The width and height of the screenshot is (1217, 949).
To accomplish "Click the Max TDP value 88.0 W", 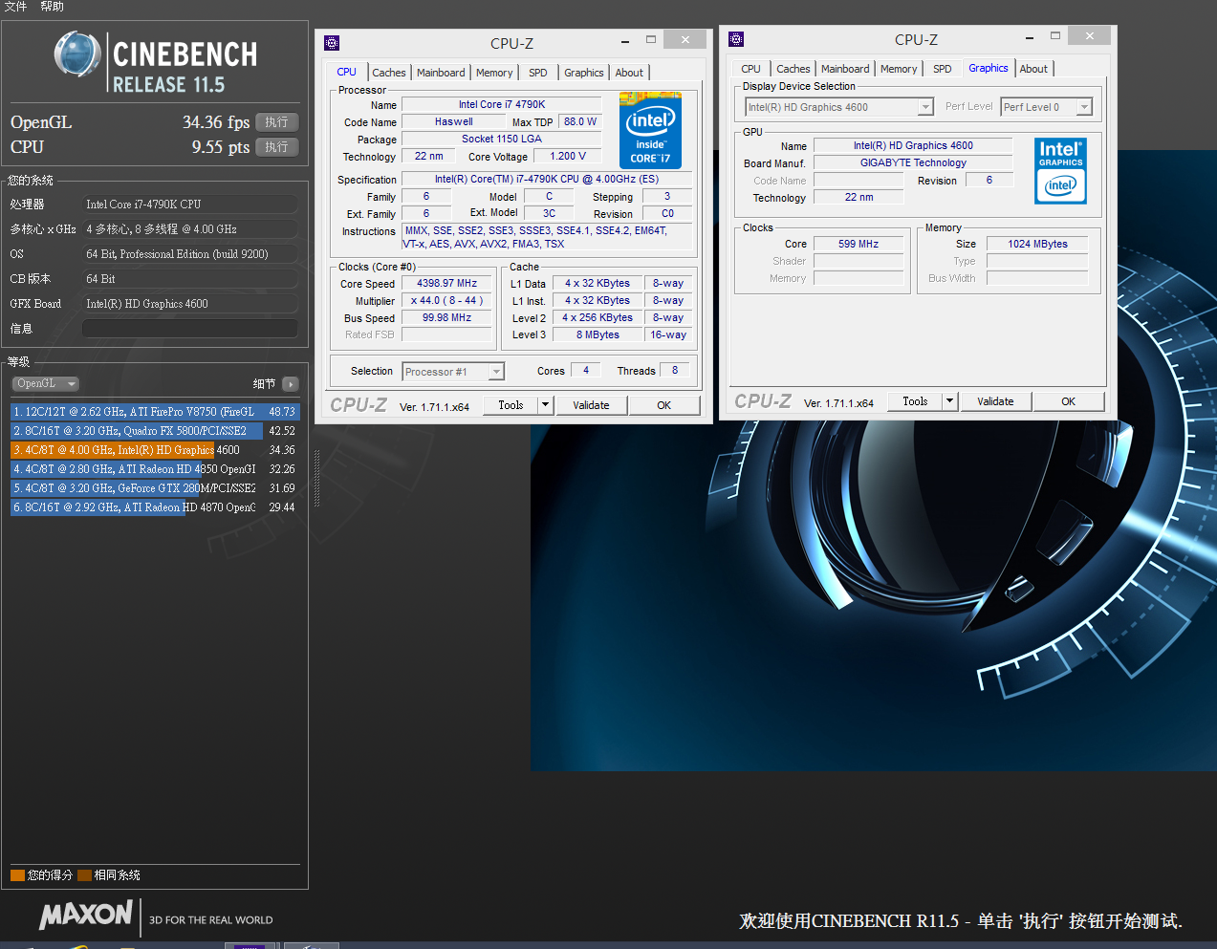I will tap(580, 121).
